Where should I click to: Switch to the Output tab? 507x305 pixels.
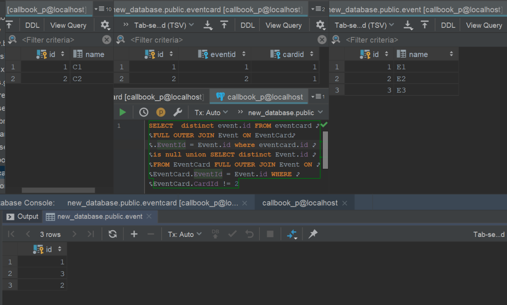(23, 216)
